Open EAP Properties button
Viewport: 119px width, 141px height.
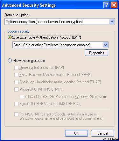[x=96, y=53]
